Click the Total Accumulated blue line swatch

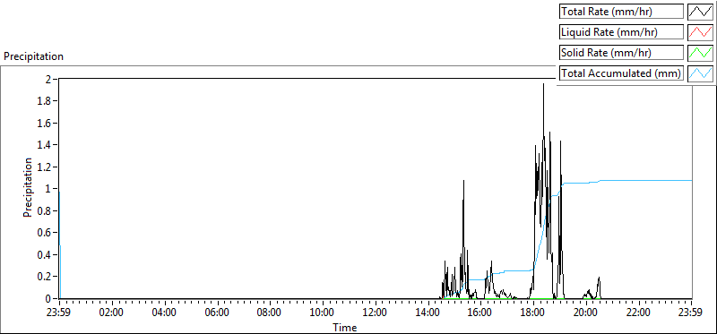pyautogui.click(x=701, y=73)
